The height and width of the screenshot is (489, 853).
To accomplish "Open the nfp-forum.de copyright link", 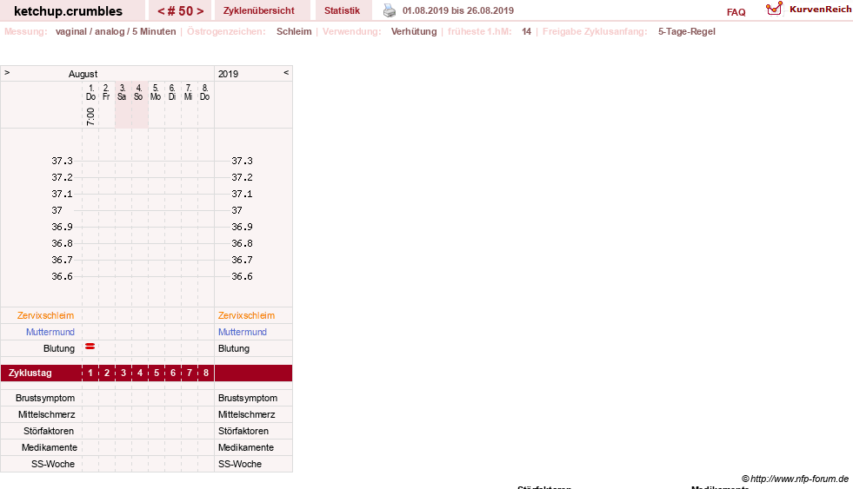I will (795, 479).
